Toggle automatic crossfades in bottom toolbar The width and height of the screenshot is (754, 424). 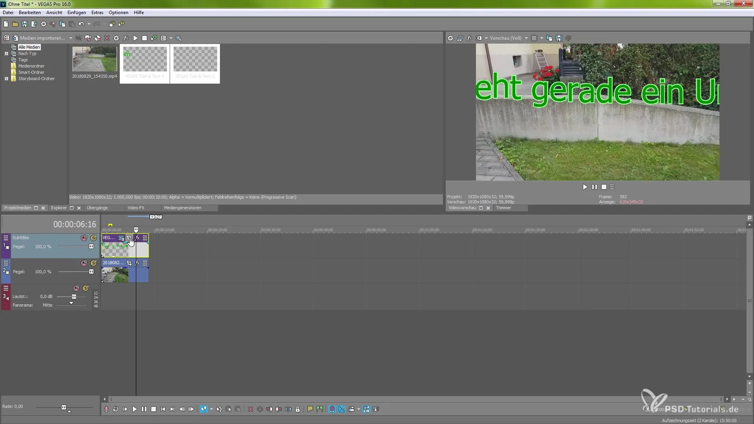(342, 409)
